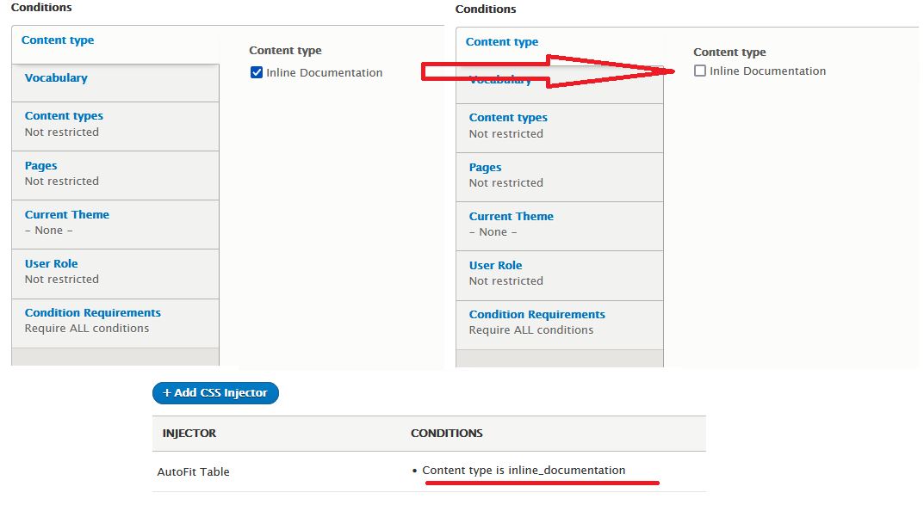Uncheck Inline Documentation checkbox in left panel
Viewport: 924px width, 505px height.
tap(257, 72)
